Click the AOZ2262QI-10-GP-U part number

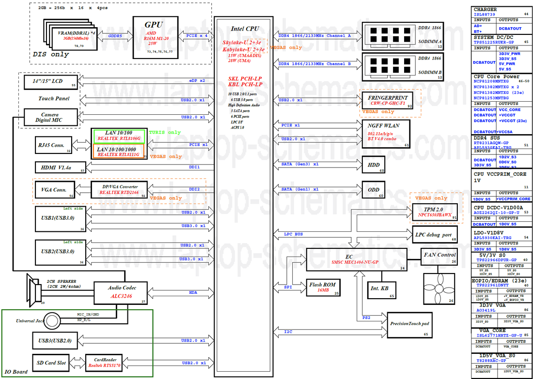tap(496, 212)
